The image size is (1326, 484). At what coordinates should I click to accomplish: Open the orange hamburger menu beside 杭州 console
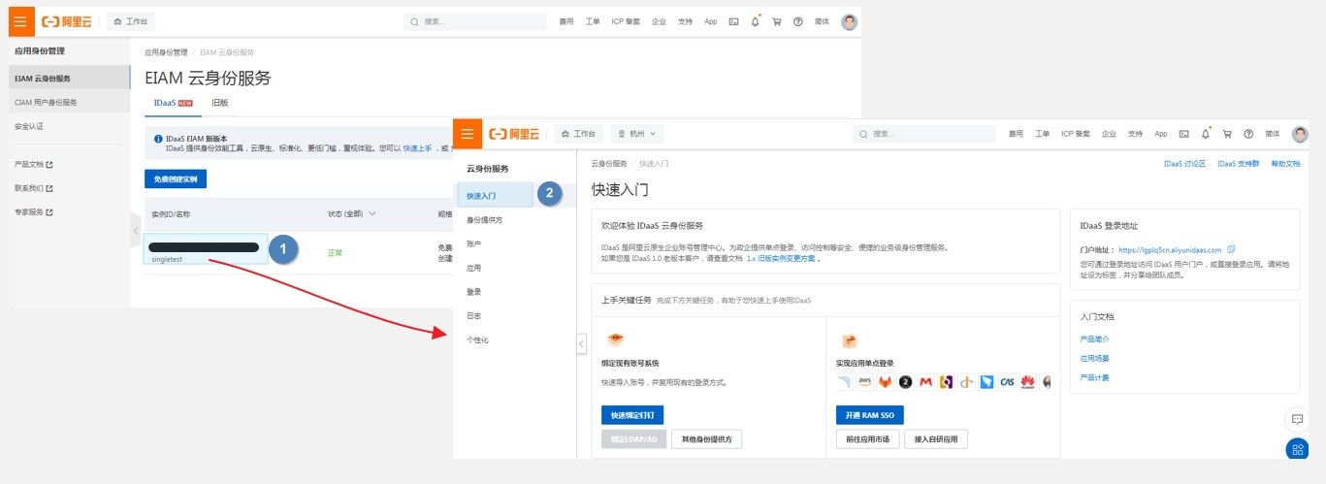coord(468,134)
